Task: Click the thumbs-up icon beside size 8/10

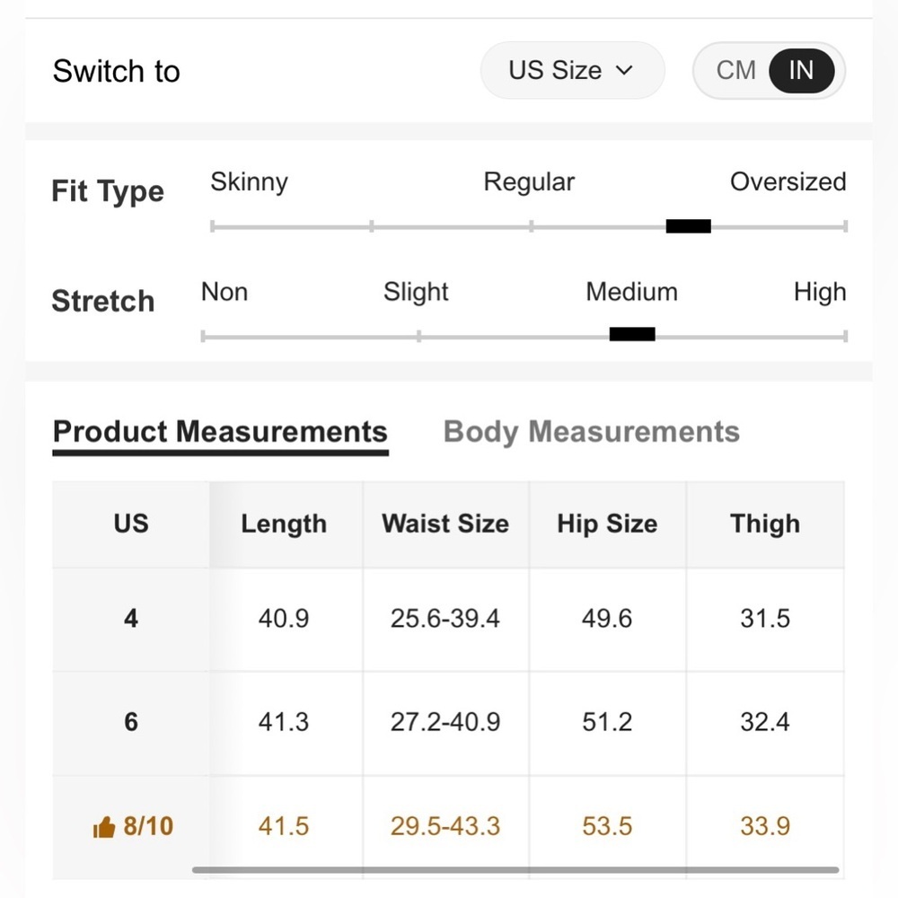Action: point(103,827)
